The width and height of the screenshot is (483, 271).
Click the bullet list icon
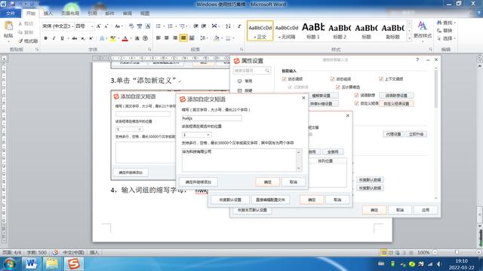click(x=158, y=26)
